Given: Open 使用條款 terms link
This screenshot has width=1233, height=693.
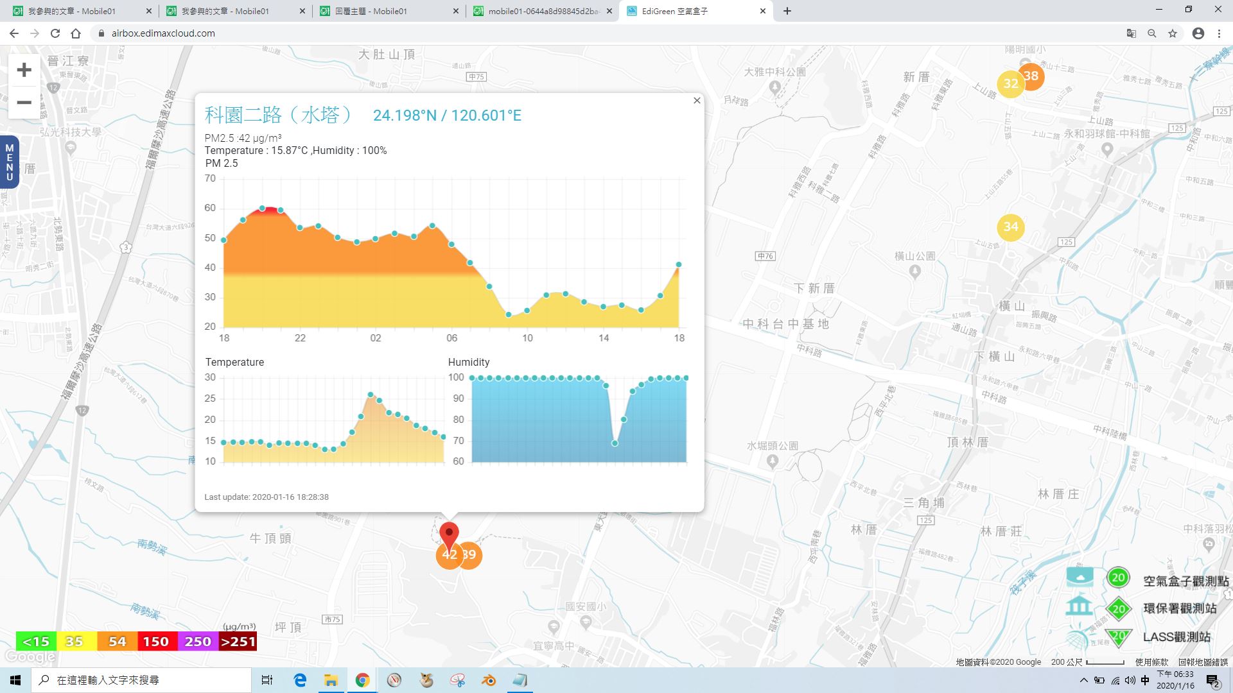Looking at the screenshot, I should [x=1151, y=662].
